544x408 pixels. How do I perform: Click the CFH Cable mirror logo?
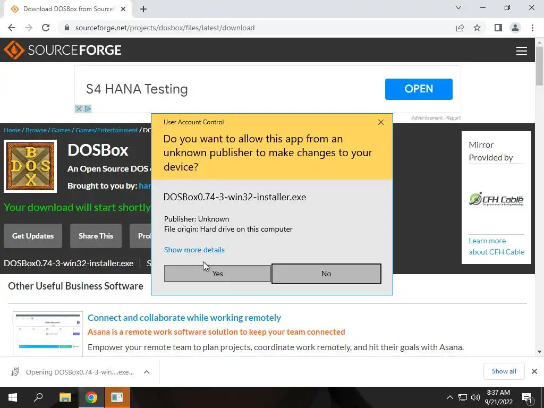pyautogui.click(x=496, y=199)
